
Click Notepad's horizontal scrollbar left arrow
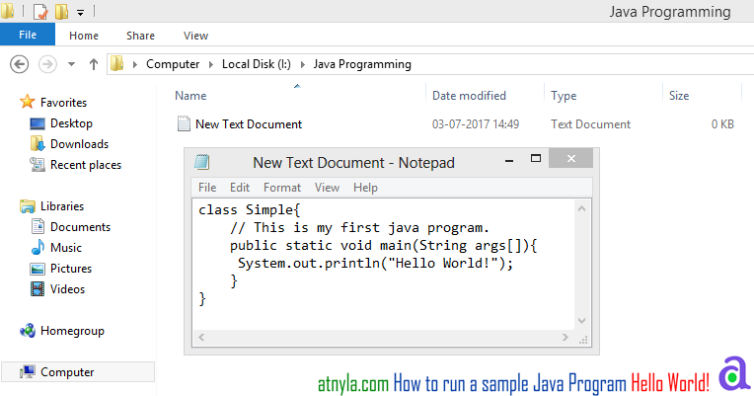pyautogui.click(x=201, y=338)
